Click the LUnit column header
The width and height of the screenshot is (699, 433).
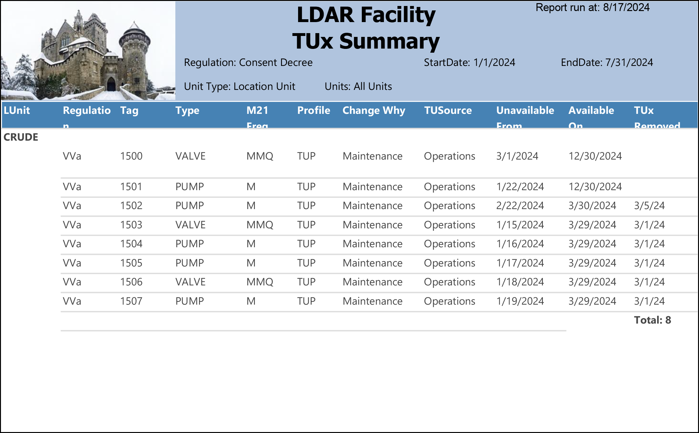[17, 110]
